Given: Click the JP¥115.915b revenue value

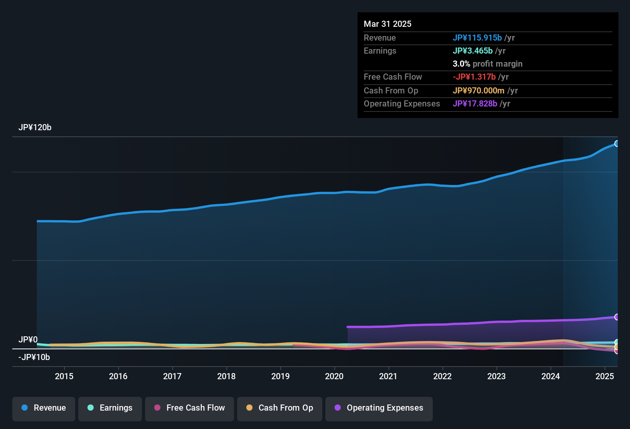Looking at the screenshot, I should 477,38.
